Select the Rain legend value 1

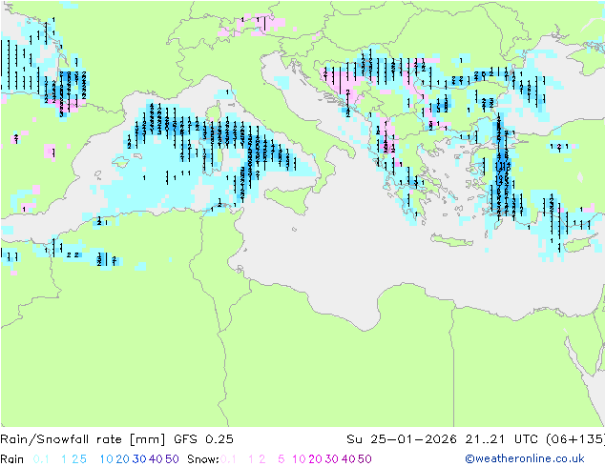click(64, 459)
